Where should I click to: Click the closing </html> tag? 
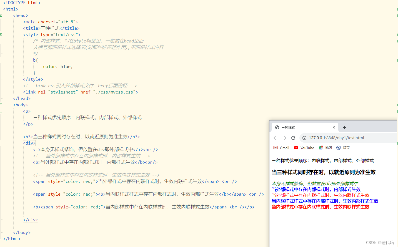tap(12, 239)
